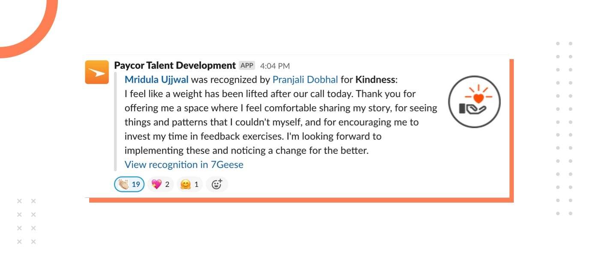Click the X mark pattern decoration
The width and height of the screenshot is (594, 257).
pyautogui.click(x=26, y=221)
